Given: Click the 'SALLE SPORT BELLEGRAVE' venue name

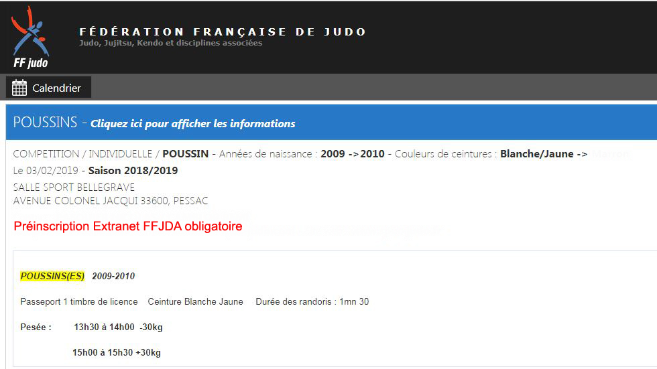Looking at the screenshot, I should (x=74, y=188).
